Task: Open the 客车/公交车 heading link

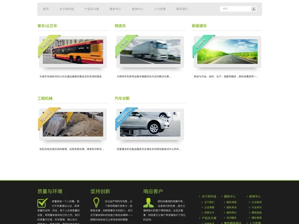Action: pos(47,26)
